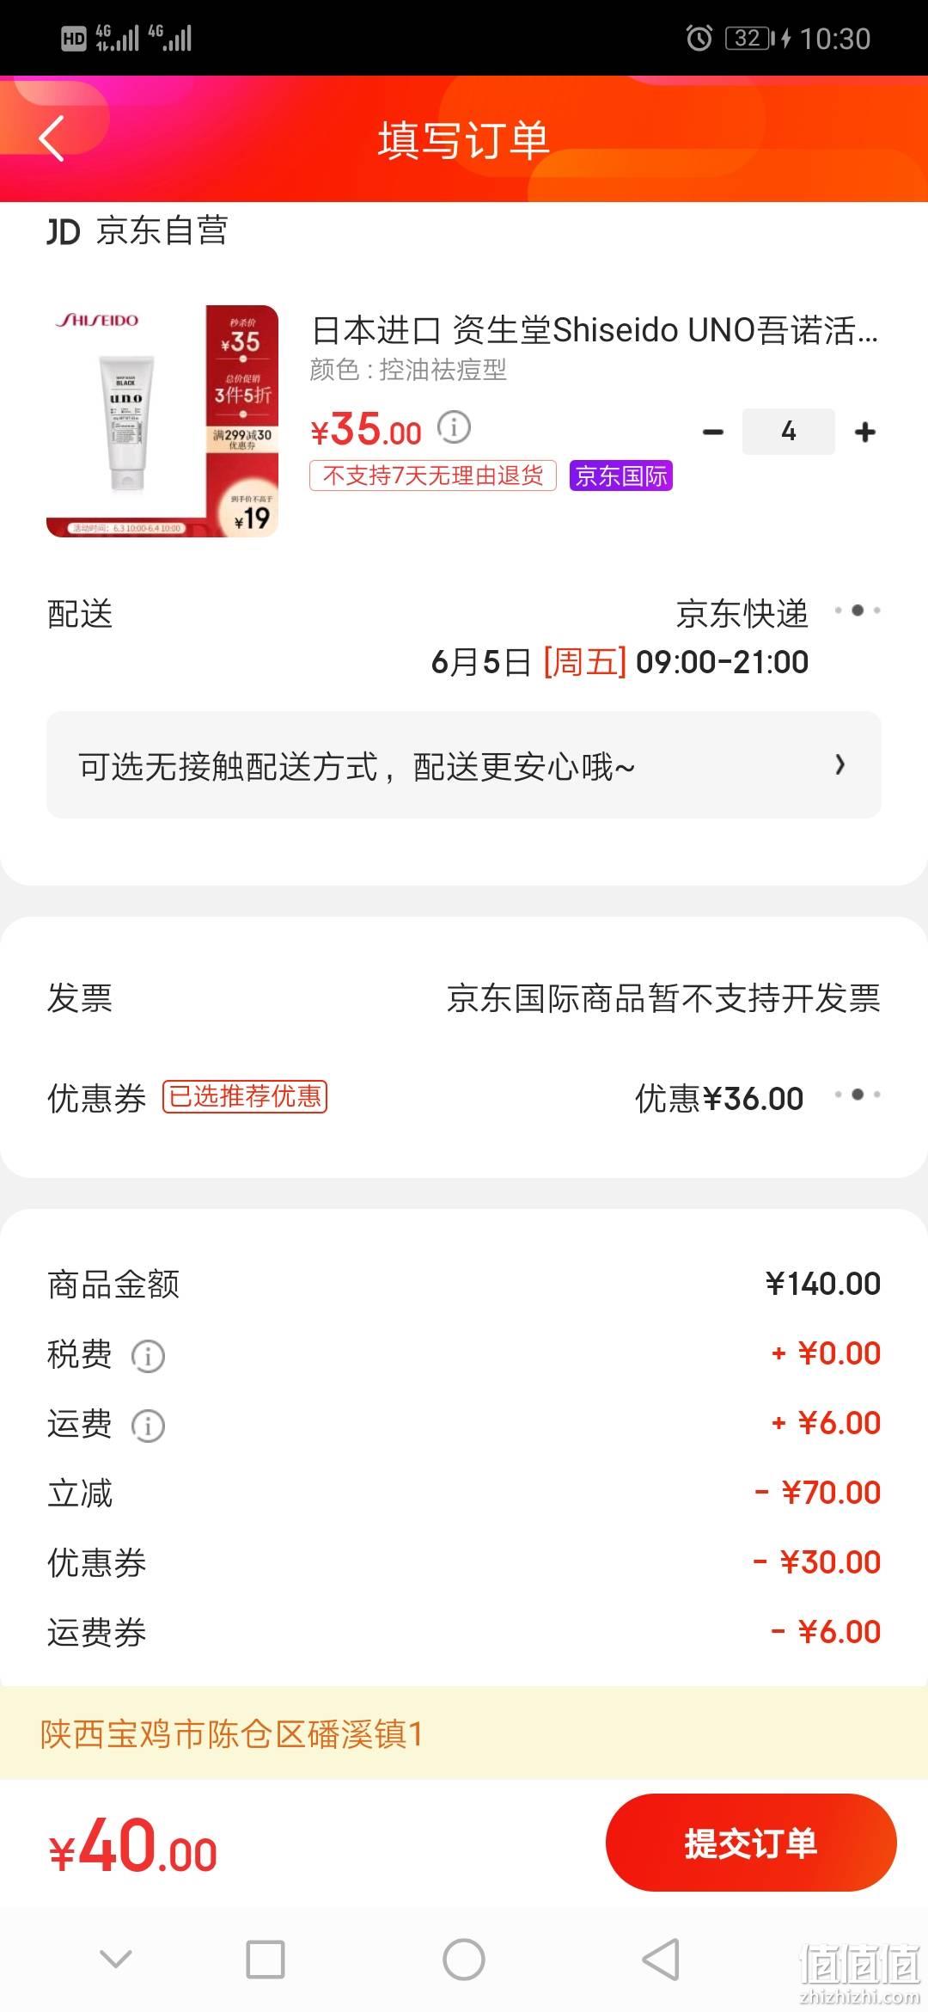
Task: Open the product title 日本进口 资生堂Shiseido
Action: point(595,330)
